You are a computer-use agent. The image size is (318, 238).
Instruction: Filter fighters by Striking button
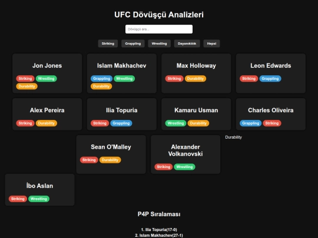(108, 43)
